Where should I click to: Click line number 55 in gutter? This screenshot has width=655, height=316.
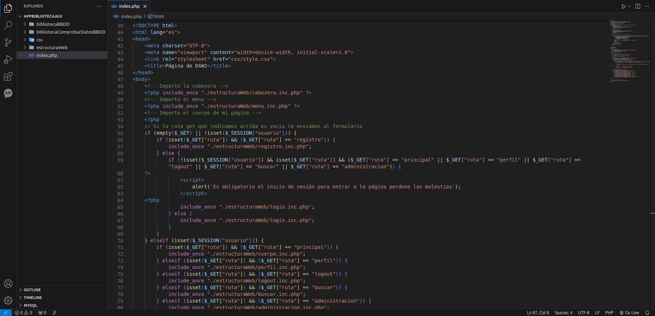(x=120, y=133)
